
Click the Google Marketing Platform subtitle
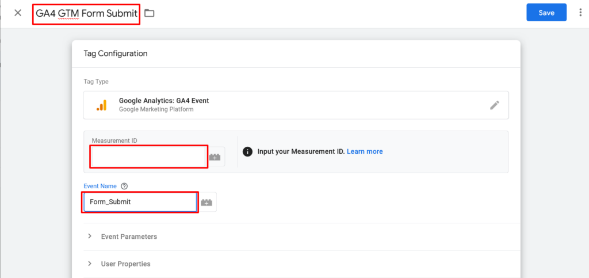tap(156, 109)
